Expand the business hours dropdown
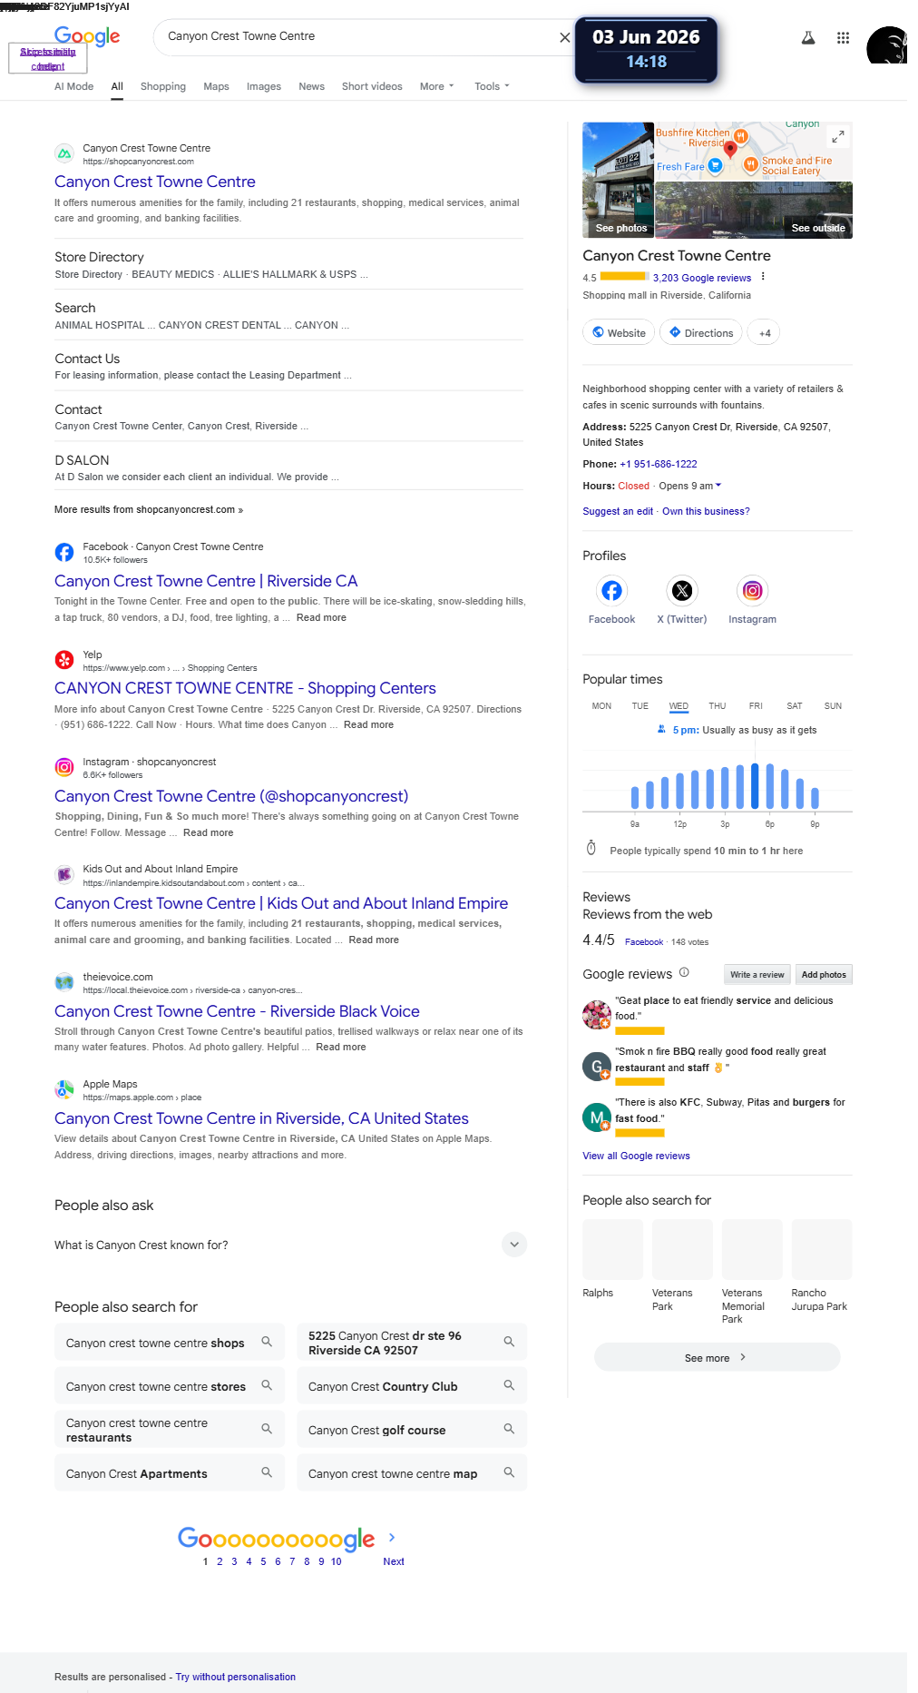This screenshot has height=1693, width=918. (x=718, y=486)
